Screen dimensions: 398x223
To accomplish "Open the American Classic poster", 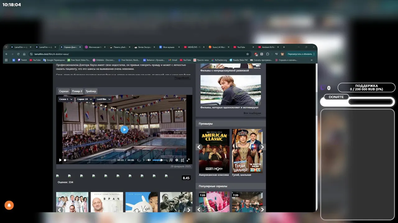I will [214, 151].
